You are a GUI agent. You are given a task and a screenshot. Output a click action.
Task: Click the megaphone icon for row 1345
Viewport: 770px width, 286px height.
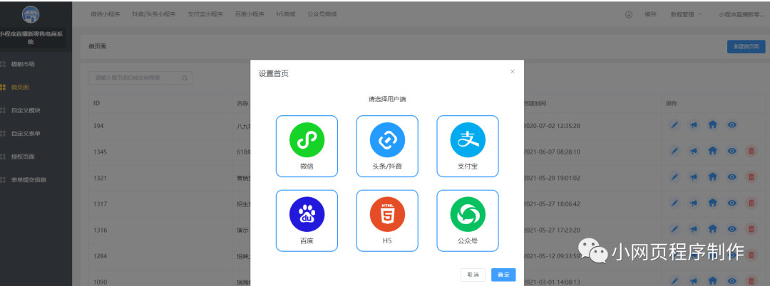click(694, 152)
